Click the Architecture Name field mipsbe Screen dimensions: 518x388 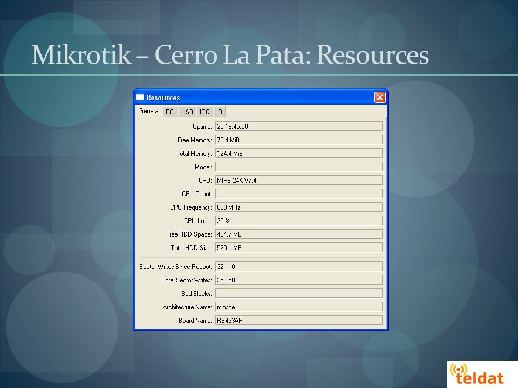298,307
